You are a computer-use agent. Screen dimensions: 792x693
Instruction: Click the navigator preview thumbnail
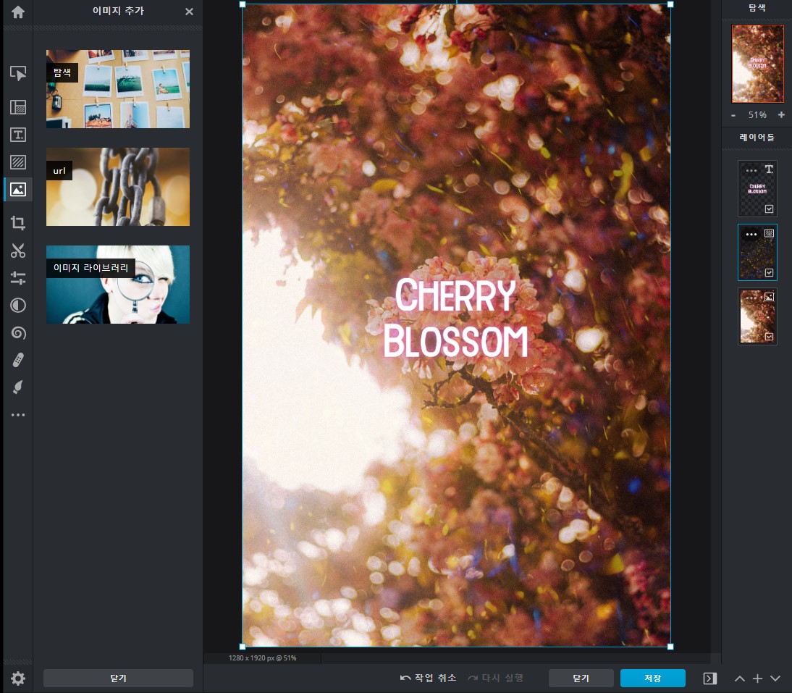pyautogui.click(x=757, y=64)
